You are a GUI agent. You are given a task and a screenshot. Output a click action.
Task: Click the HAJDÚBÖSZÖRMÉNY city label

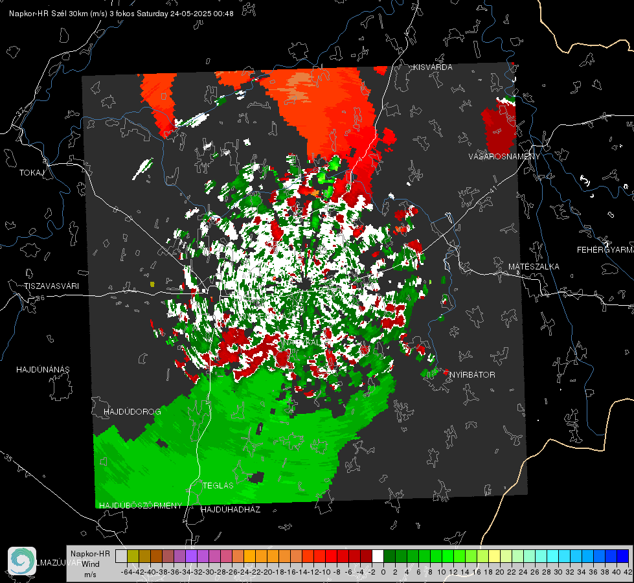141,506
